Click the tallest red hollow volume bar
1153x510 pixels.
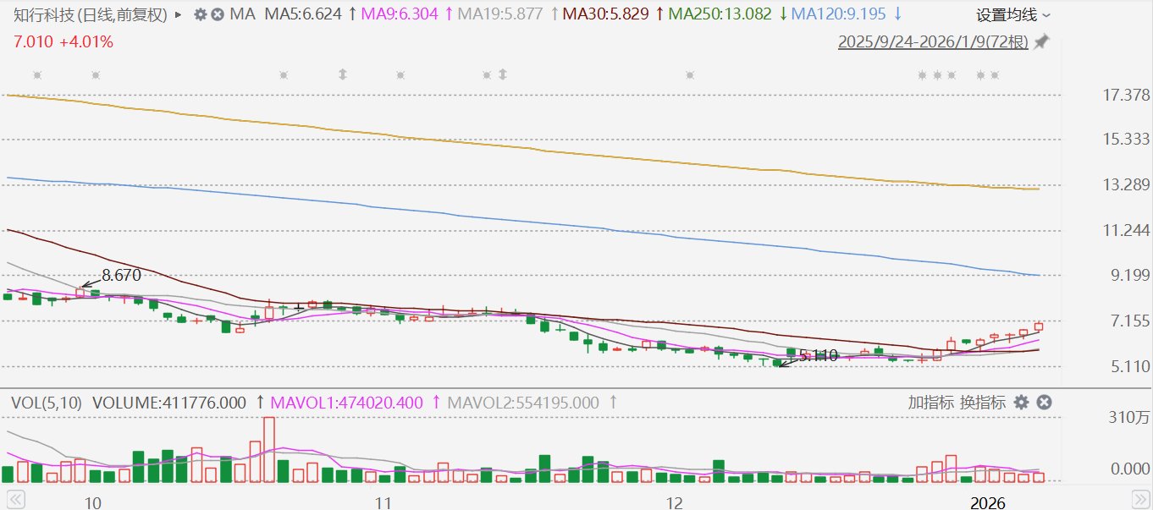(269, 449)
